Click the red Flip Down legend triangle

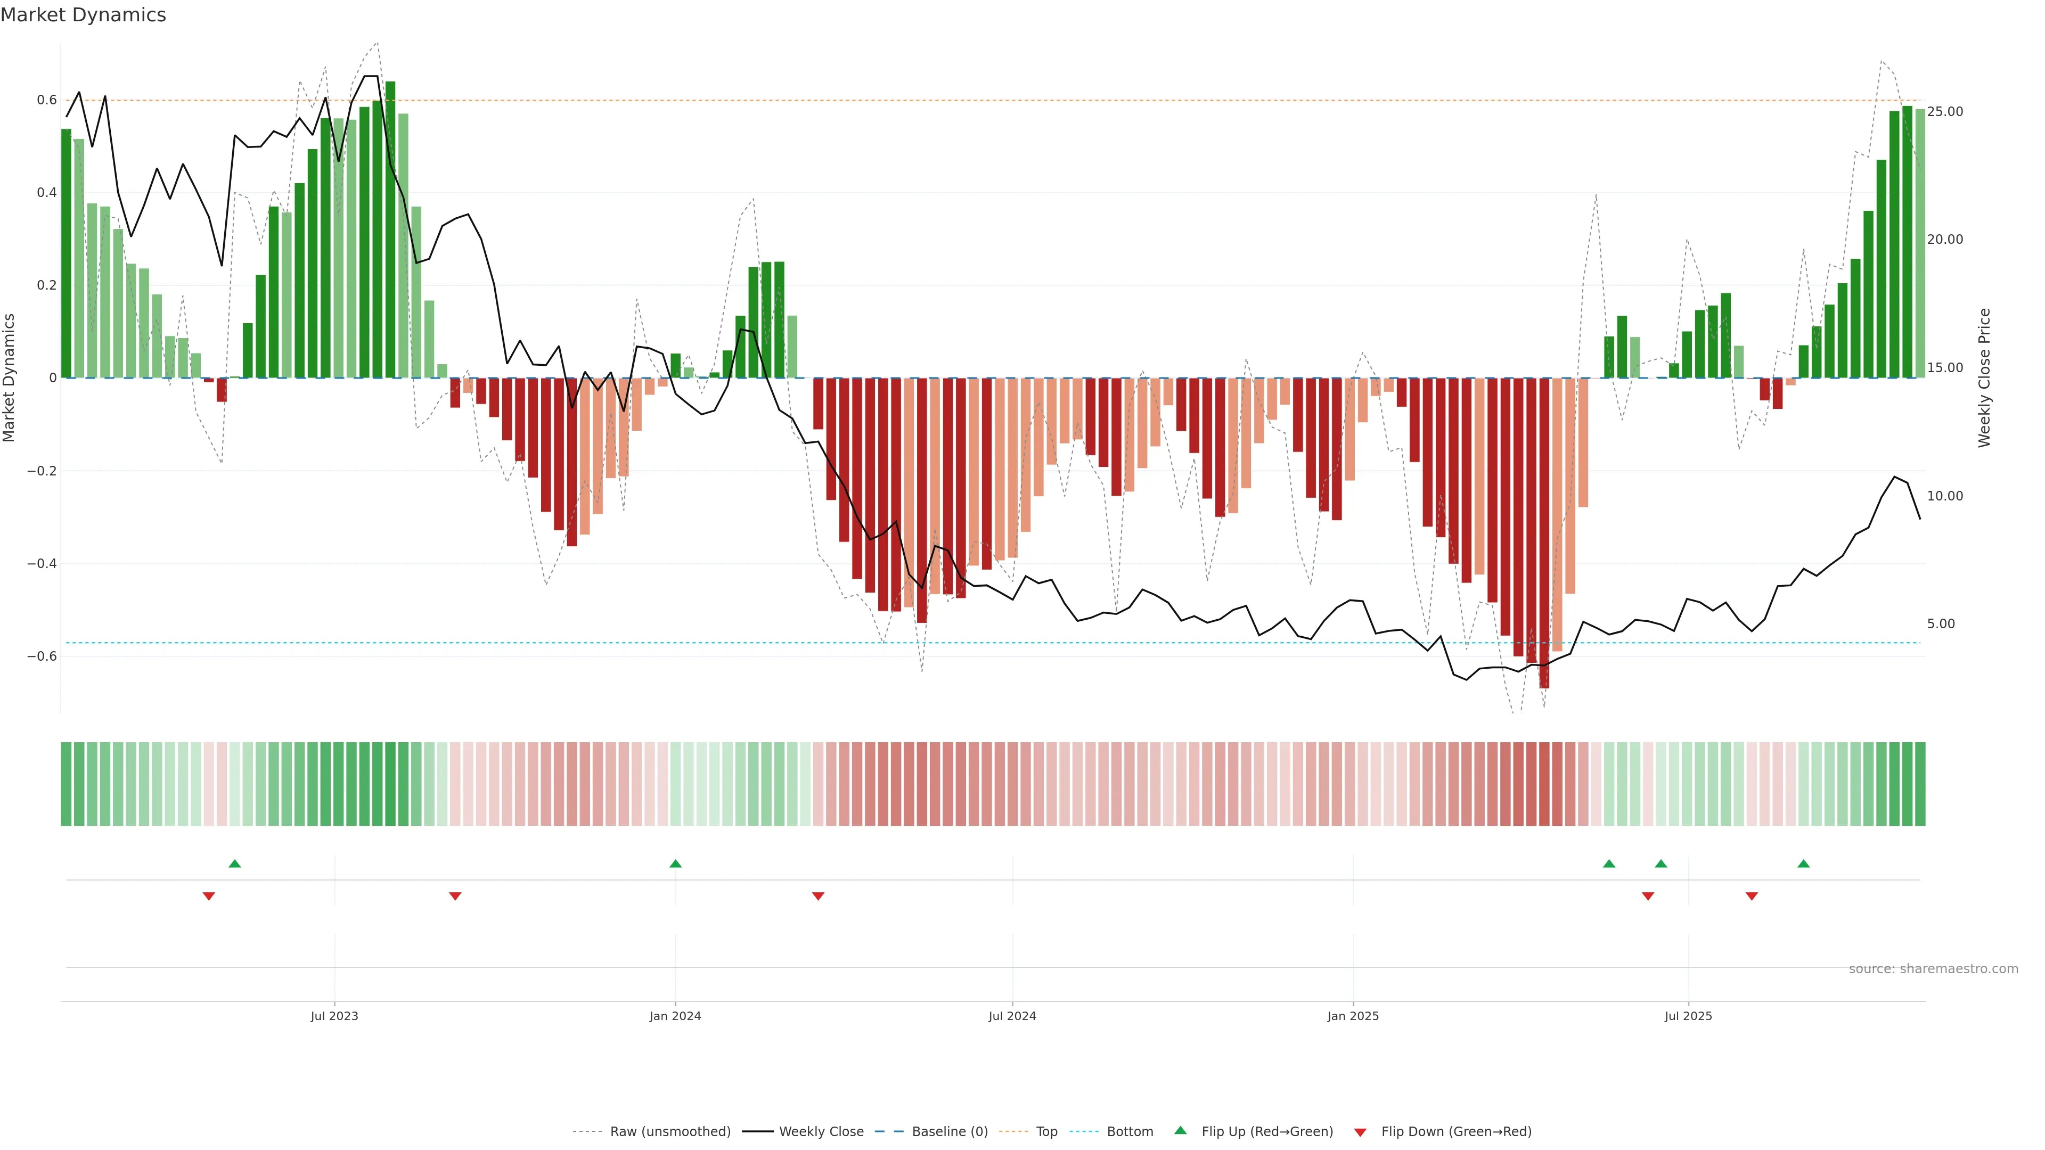[x=1360, y=1132]
